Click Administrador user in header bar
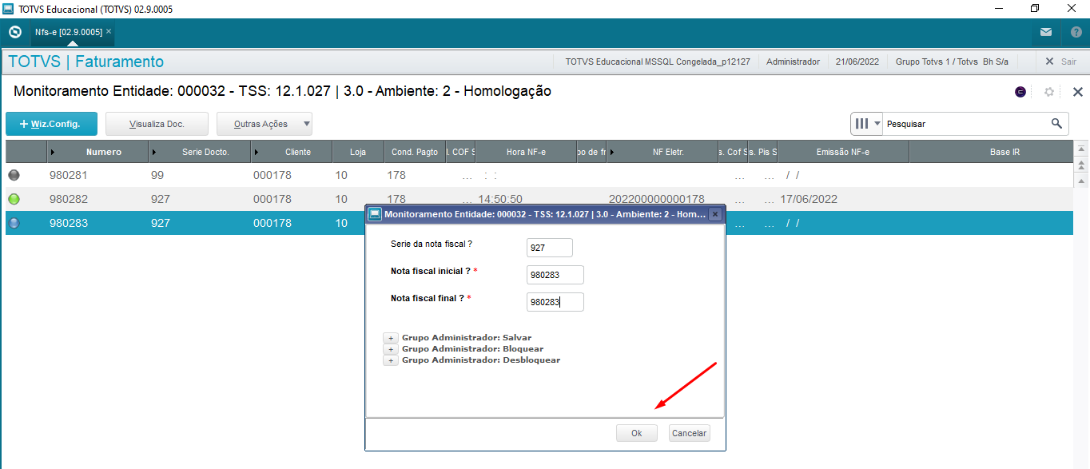Image resolution: width=1090 pixels, height=469 pixels. point(793,62)
